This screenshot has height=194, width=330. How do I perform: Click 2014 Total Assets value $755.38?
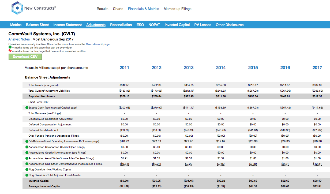(221, 85)
